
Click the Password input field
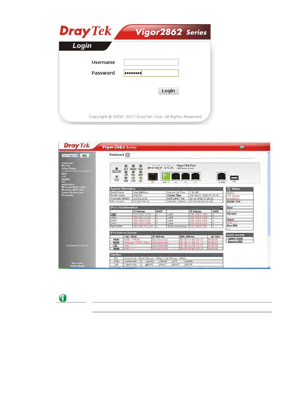pyautogui.click(x=151, y=73)
